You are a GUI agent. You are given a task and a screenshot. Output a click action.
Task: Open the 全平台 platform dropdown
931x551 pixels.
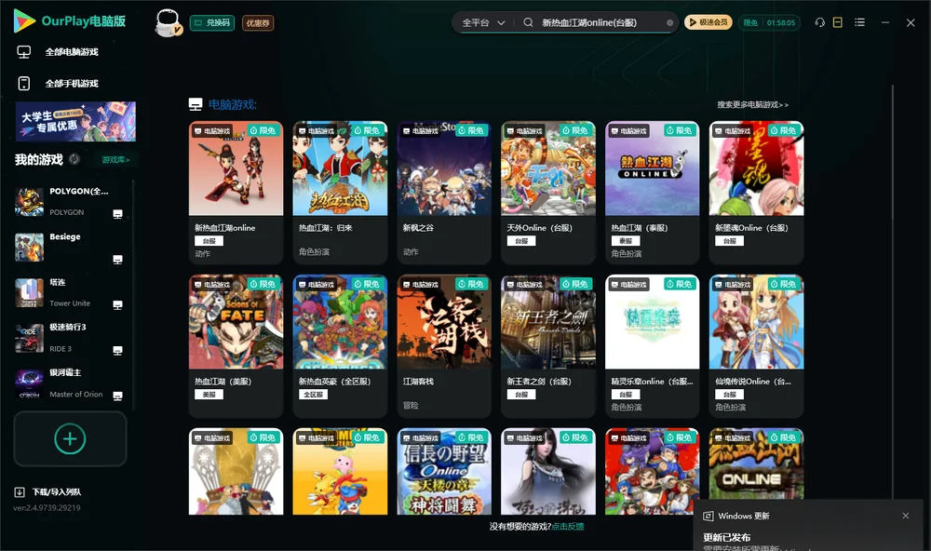(482, 22)
